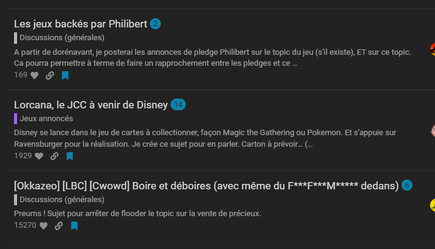Open "Jeux annoncés" category under Lorcana
The width and height of the screenshot is (435, 249).
[46, 118]
